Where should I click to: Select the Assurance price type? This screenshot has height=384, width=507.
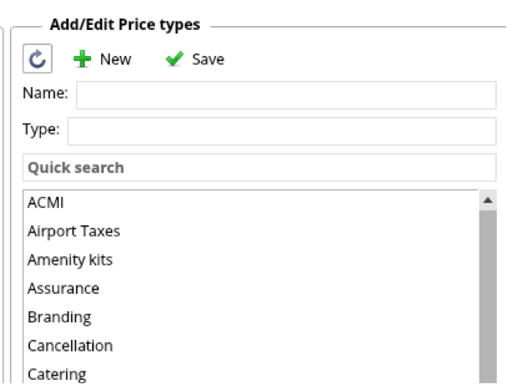click(63, 289)
